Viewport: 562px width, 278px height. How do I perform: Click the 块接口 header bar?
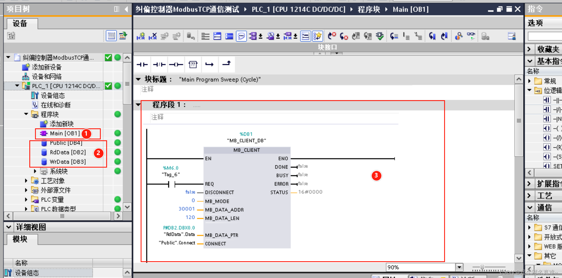(328, 47)
